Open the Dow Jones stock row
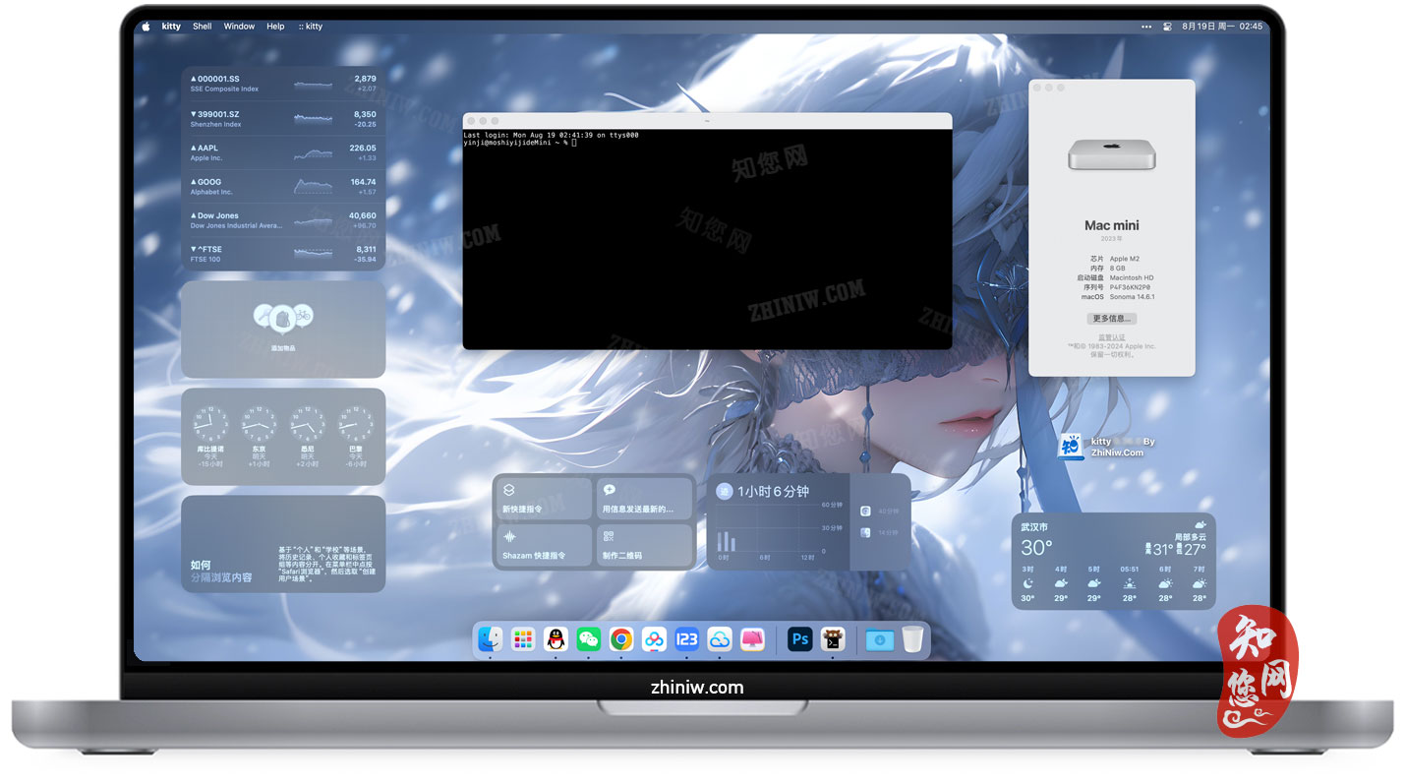The width and height of the screenshot is (1405, 784). click(x=283, y=220)
